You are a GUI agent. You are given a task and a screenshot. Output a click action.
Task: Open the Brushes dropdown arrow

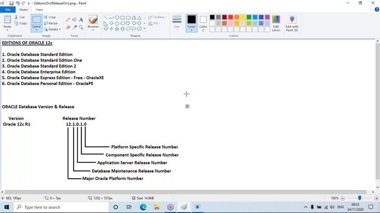[93, 30]
